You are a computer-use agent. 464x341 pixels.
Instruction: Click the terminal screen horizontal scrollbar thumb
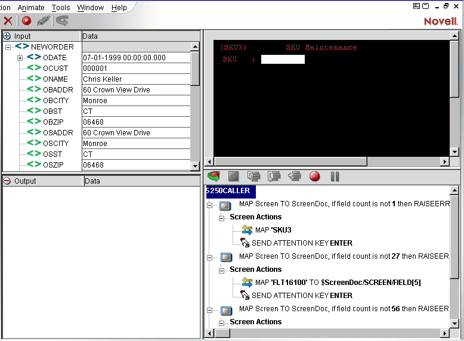pyautogui.click(x=291, y=162)
